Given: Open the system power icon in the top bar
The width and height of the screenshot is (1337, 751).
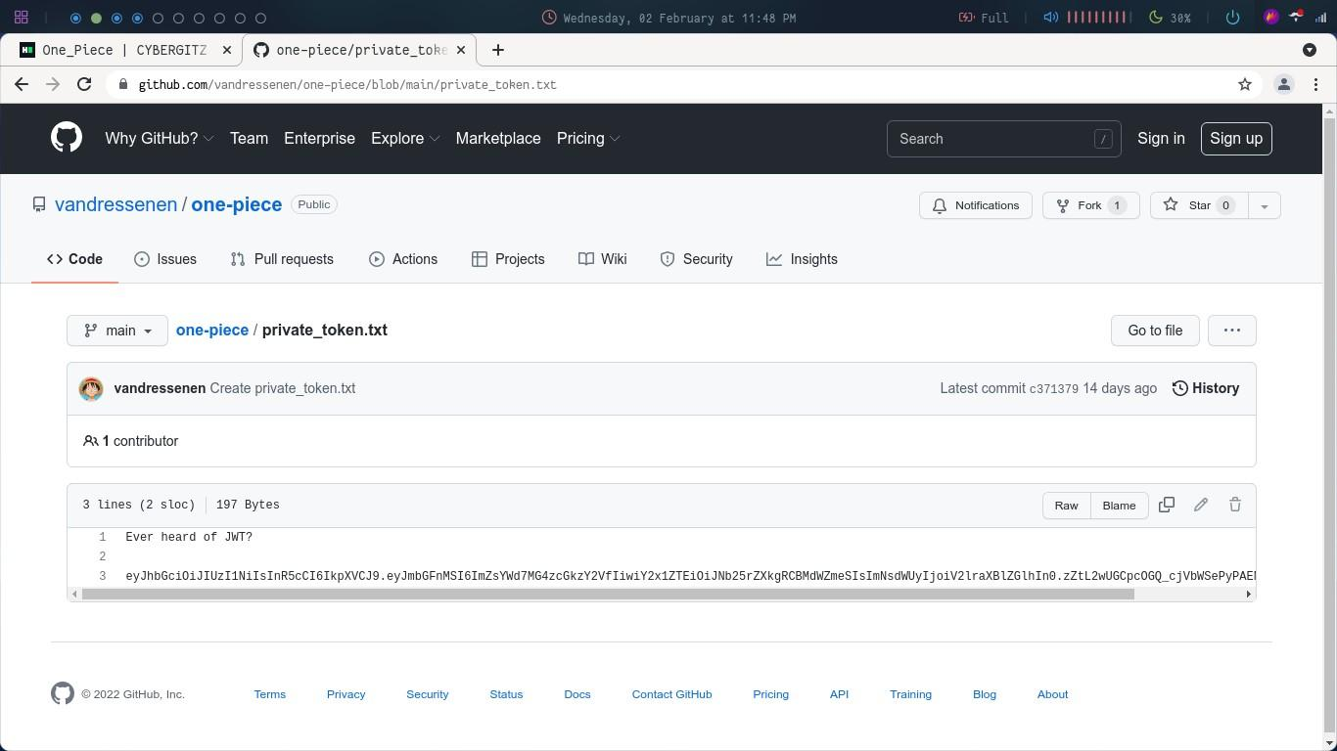Looking at the screenshot, I should click(x=1232, y=18).
